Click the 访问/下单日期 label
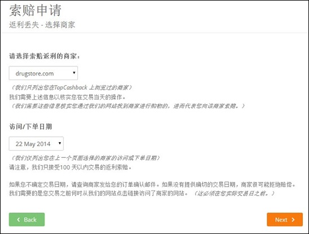This screenshot has height=234, width=309. (x=30, y=126)
